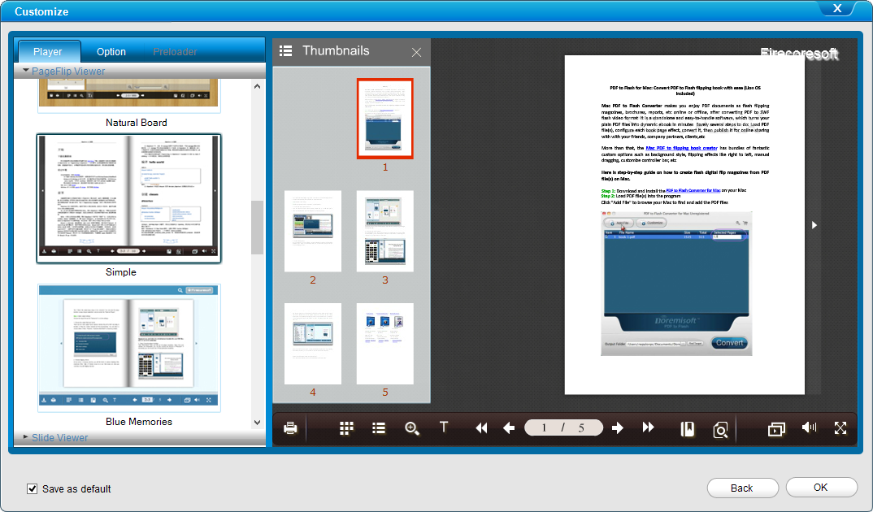Choose the Blue Memories template preview

pos(129,349)
